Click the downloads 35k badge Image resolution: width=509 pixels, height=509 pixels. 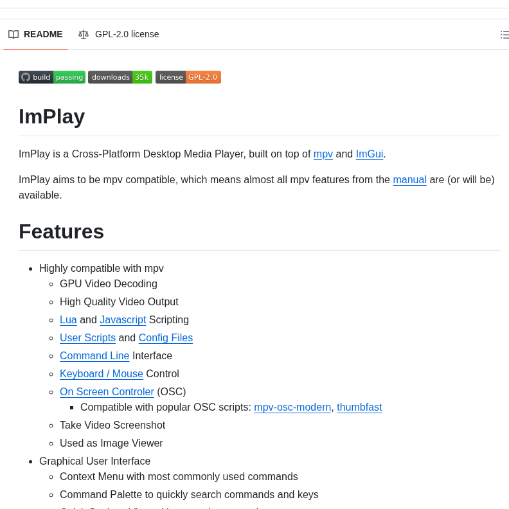pyautogui.click(x=120, y=77)
